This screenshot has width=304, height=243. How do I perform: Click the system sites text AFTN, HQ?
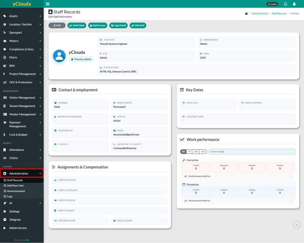[118, 72]
